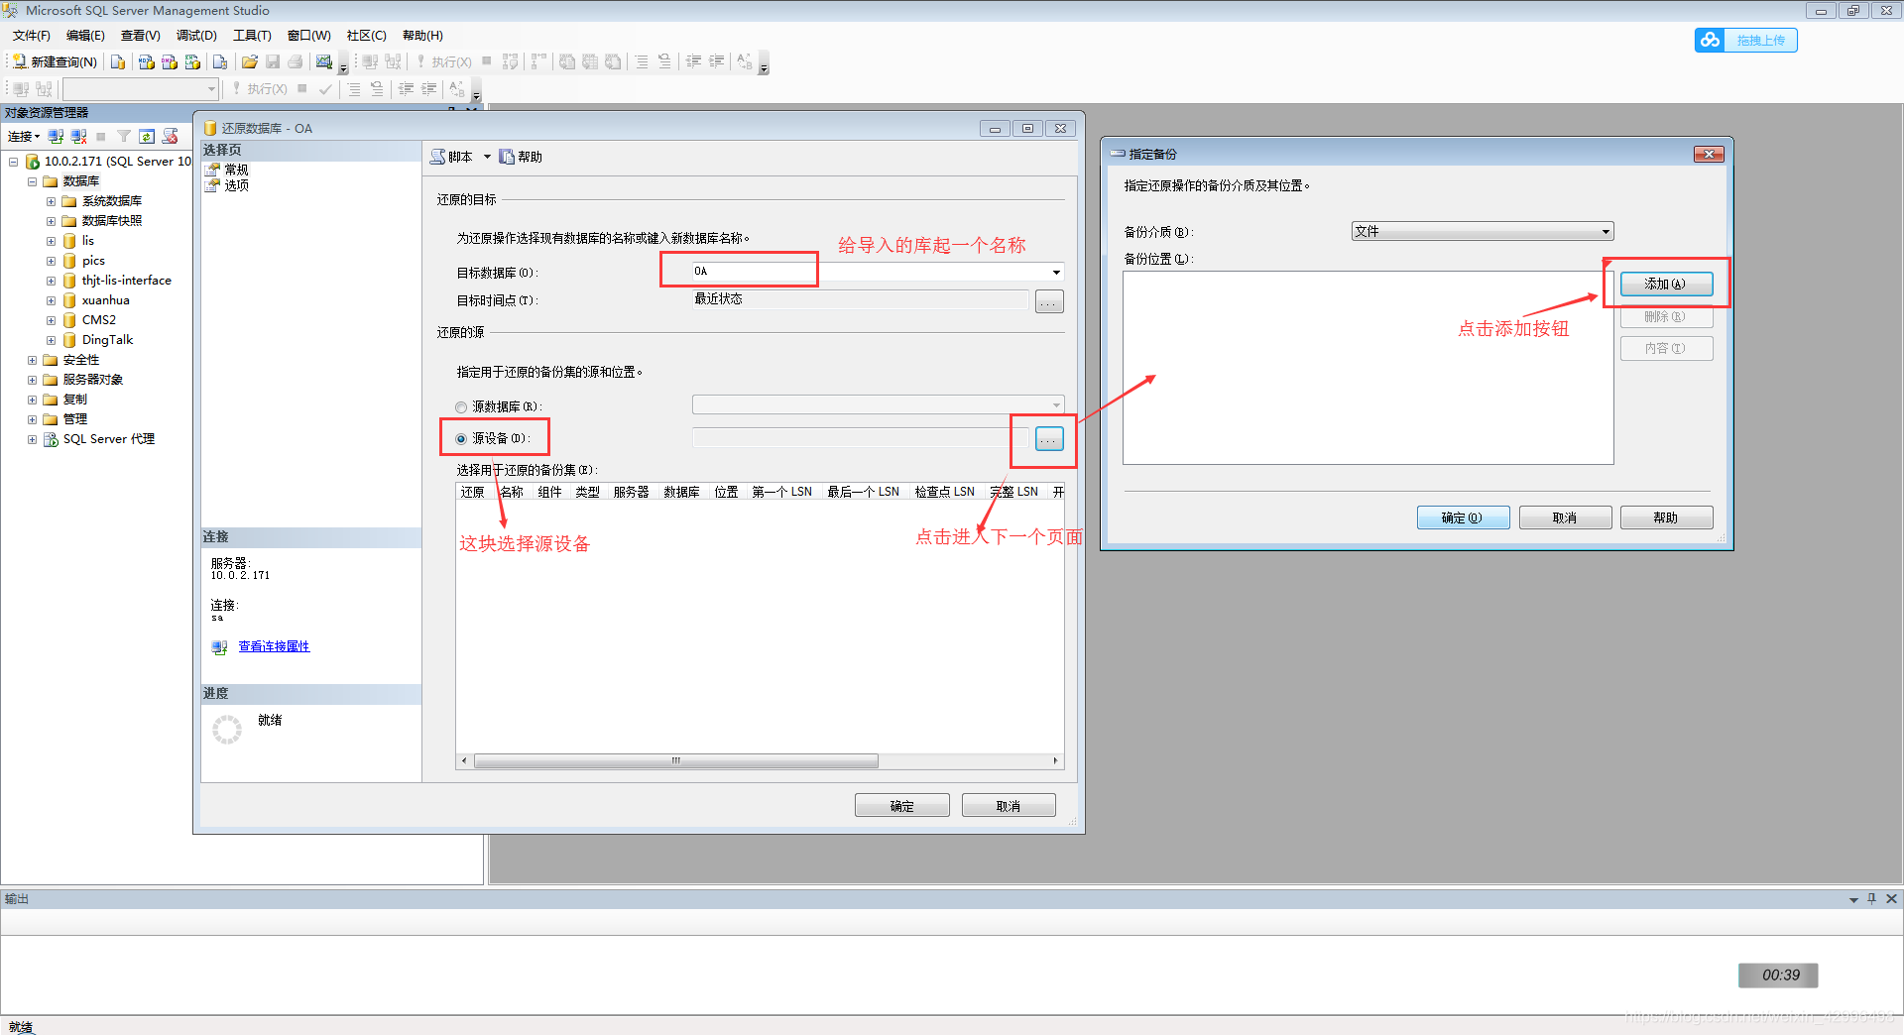
Task: Open Output panel window position arrow
Action: coord(1853,899)
